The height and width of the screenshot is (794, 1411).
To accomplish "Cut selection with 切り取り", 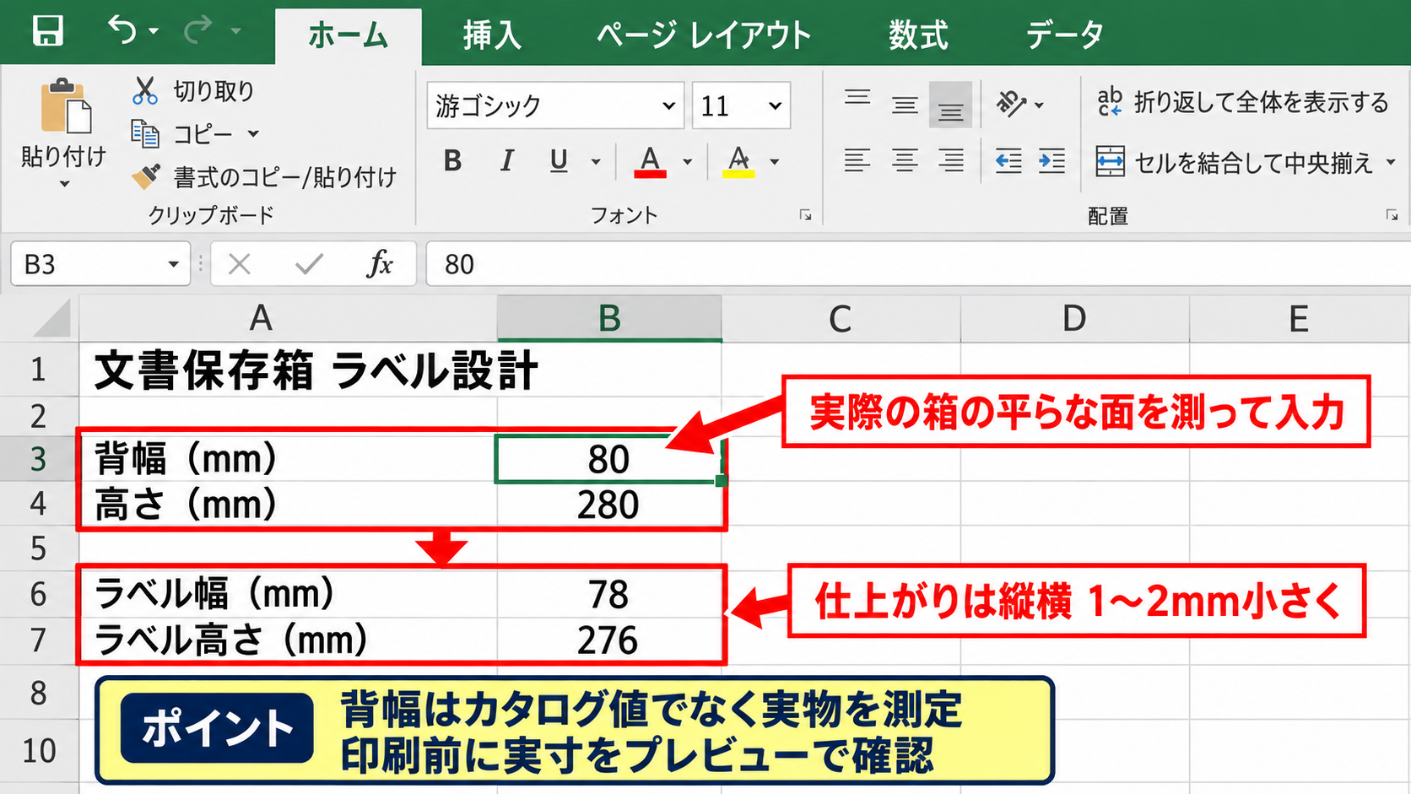I will coord(193,90).
